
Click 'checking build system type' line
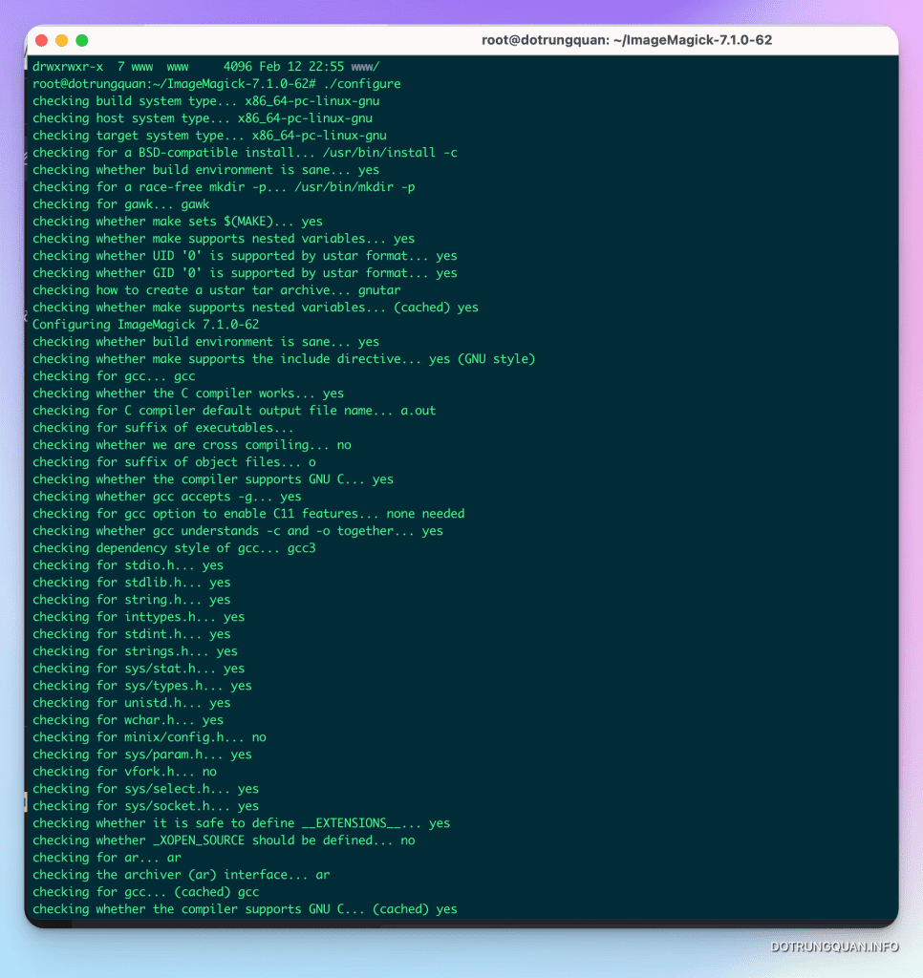[x=206, y=101]
